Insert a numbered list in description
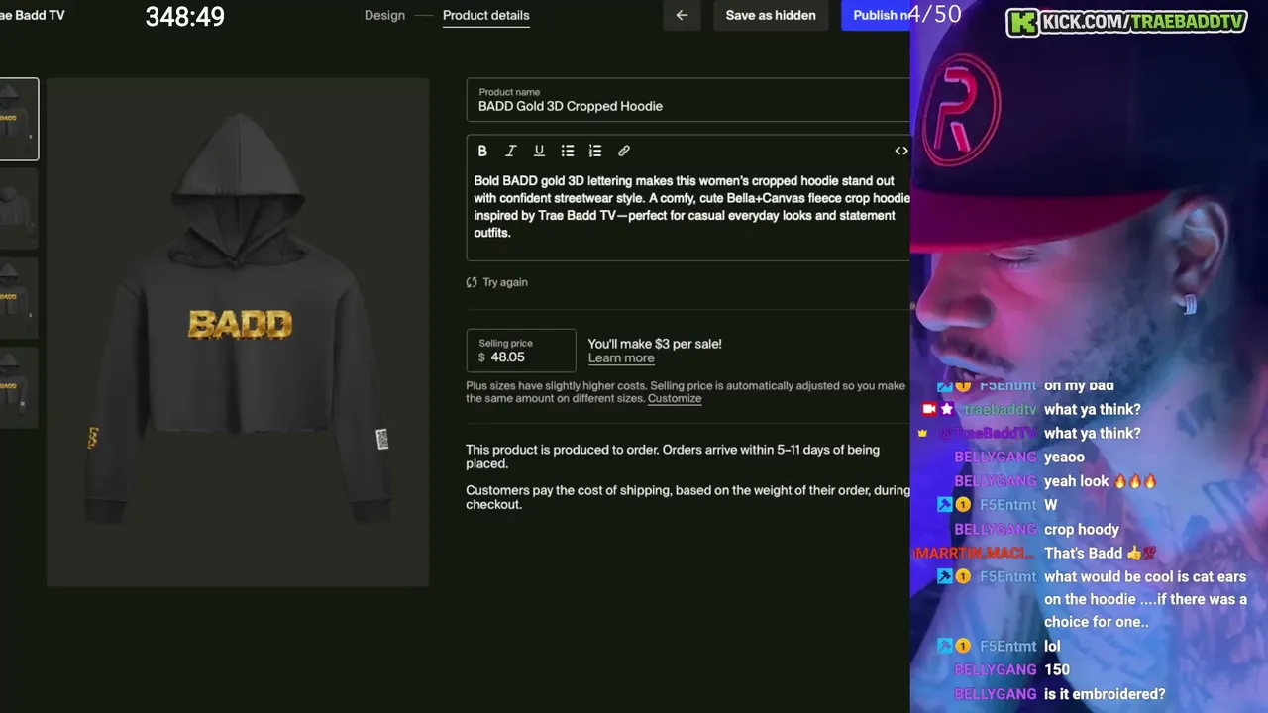The width and height of the screenshot is (1268, 713). click(x=595, y=151)
